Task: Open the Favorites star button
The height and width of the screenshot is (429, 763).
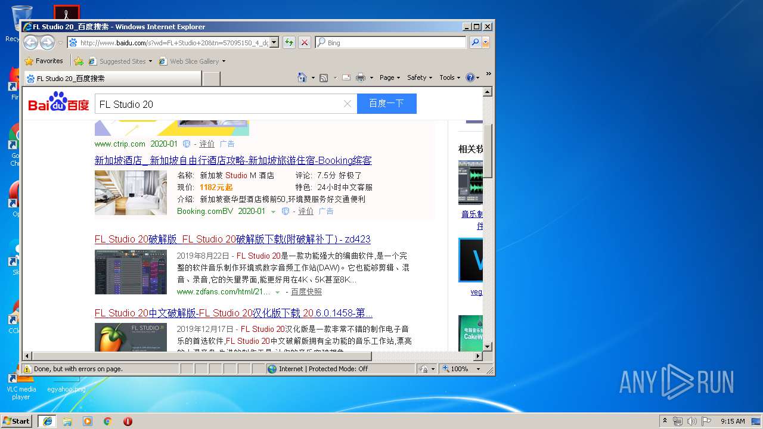Action: 44,61
